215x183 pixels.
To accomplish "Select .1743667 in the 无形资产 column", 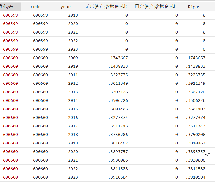I will pos(118,58).
